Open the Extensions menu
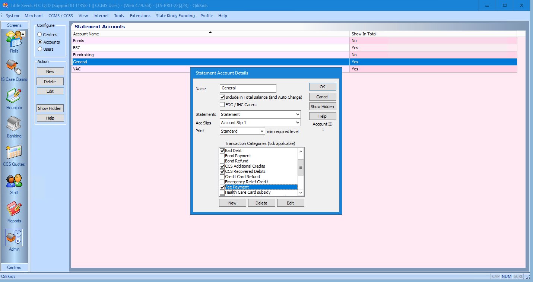This screenshot has width=533, height=282. 140,16
